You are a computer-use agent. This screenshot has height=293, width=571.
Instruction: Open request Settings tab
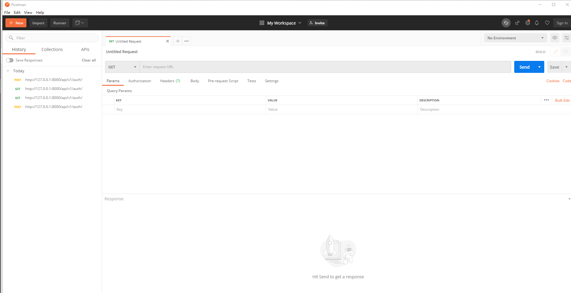[x=272, y=81]
